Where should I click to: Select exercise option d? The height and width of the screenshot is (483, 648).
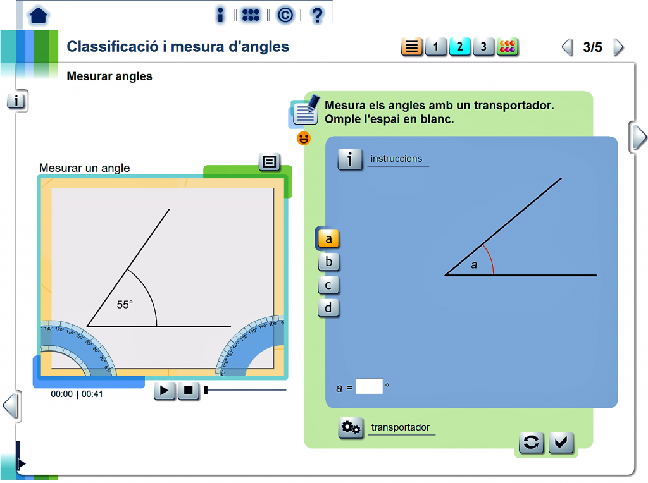coord(328,308)
